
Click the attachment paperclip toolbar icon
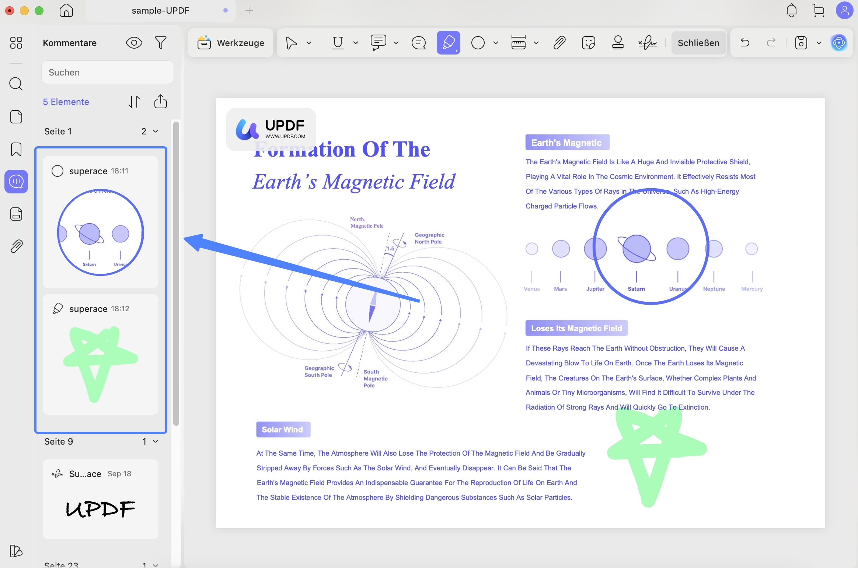pos(559,43)
